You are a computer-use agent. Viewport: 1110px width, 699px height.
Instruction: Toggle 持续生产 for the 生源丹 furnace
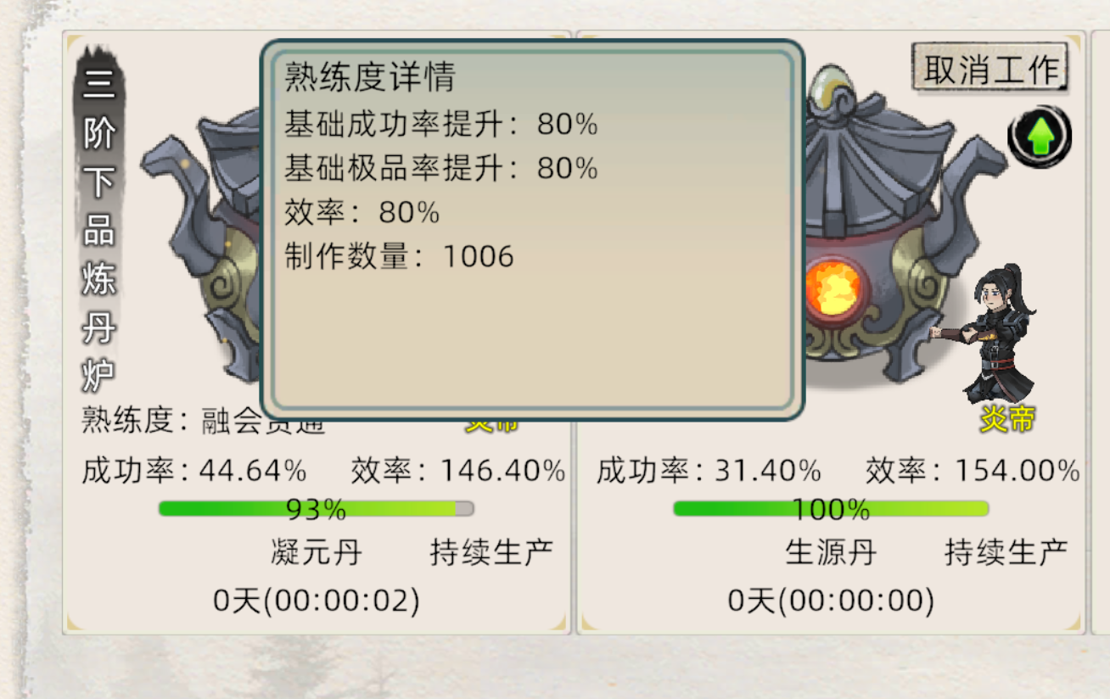1006,552
